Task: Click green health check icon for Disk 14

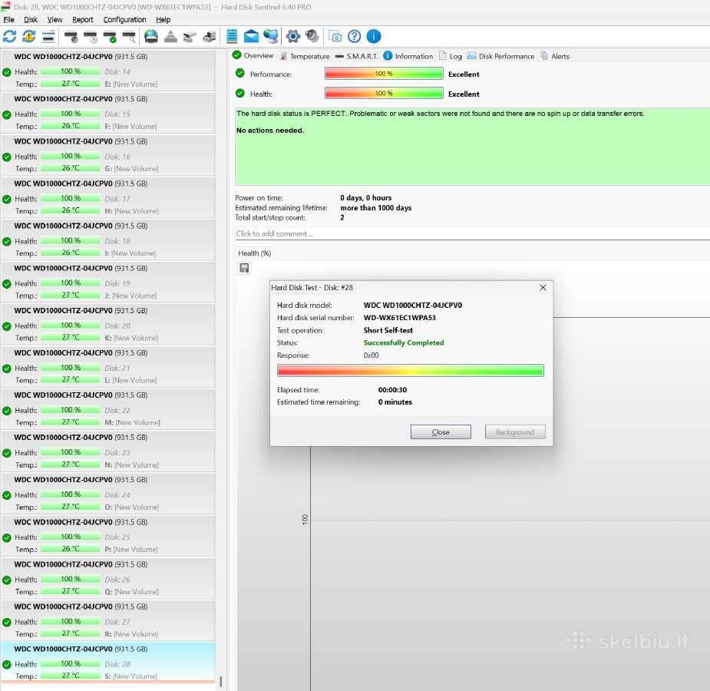Action: tap(7, 72)
